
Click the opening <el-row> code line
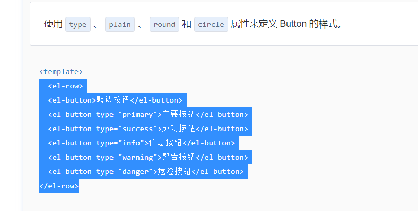(x=66, y=86)
